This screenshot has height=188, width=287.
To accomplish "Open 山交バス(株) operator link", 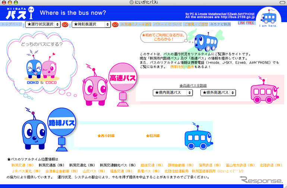I will (94, 171).
